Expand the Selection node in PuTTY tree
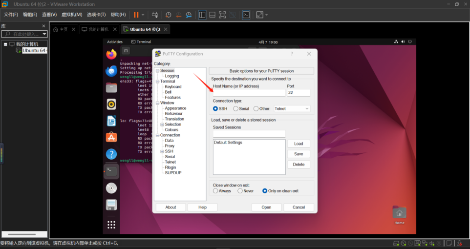Screen dimensions: 470x249 tap(162, 124)
